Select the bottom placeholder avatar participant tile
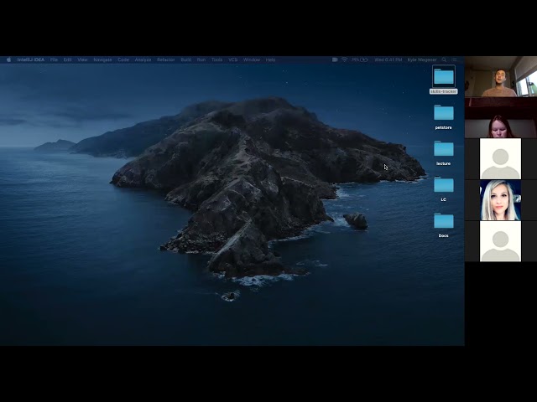 [500, 241]
